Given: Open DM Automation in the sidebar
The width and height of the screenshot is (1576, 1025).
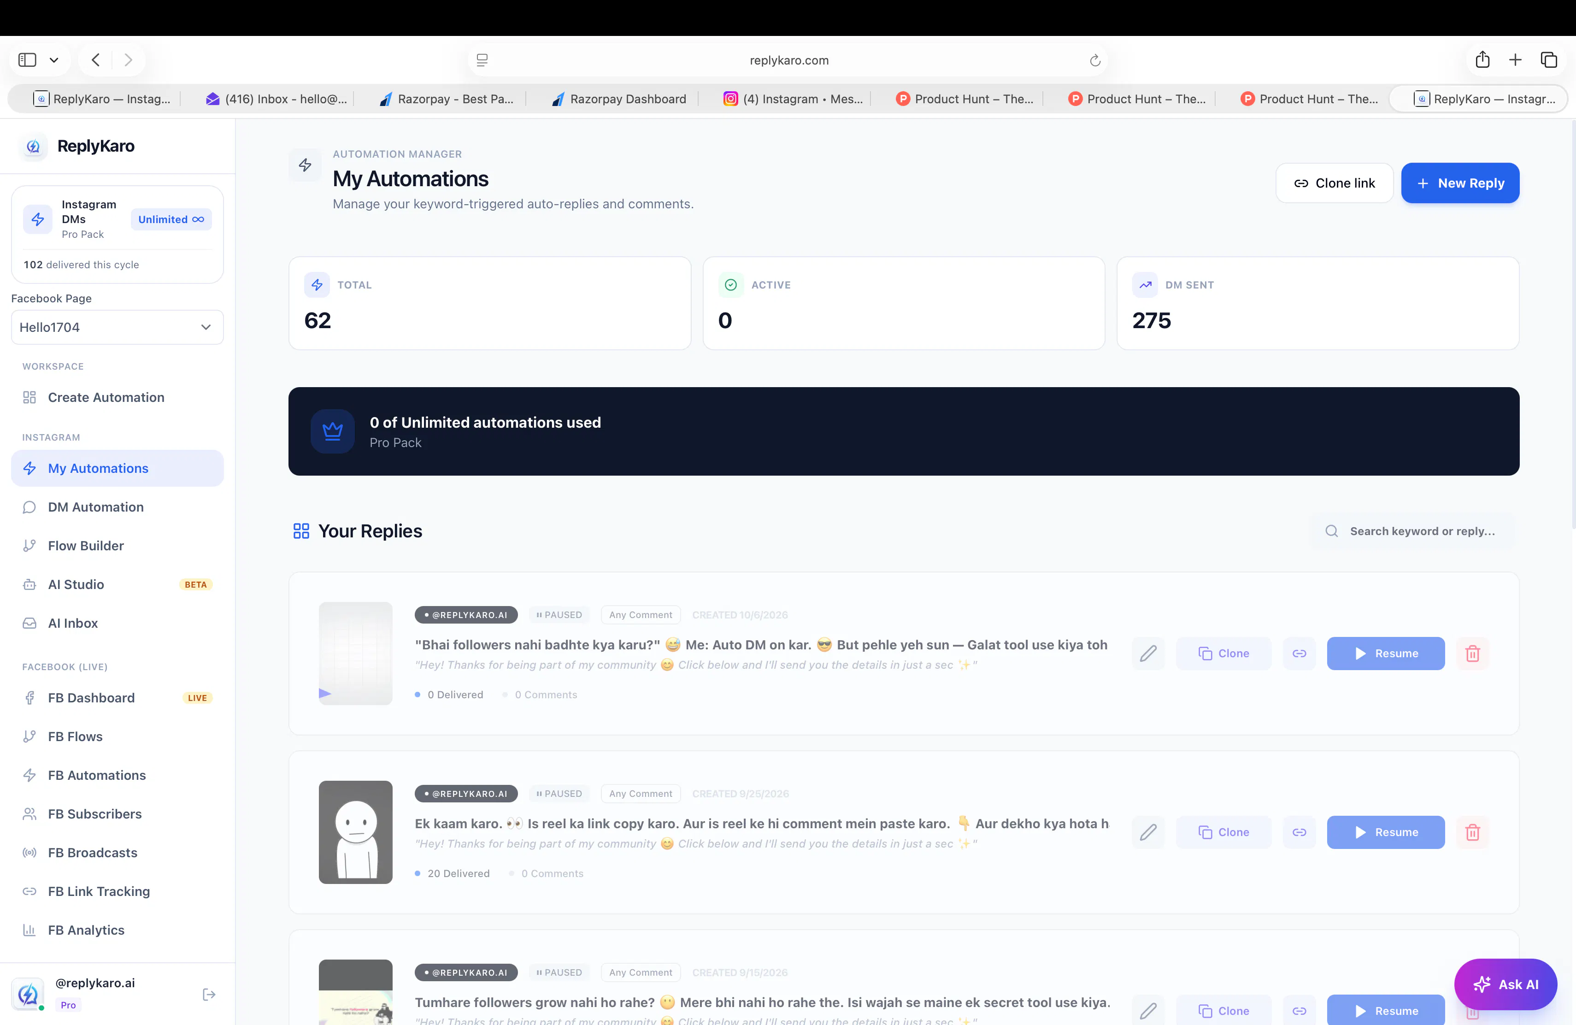Looking at the screenshot, I should pos(117,507).
